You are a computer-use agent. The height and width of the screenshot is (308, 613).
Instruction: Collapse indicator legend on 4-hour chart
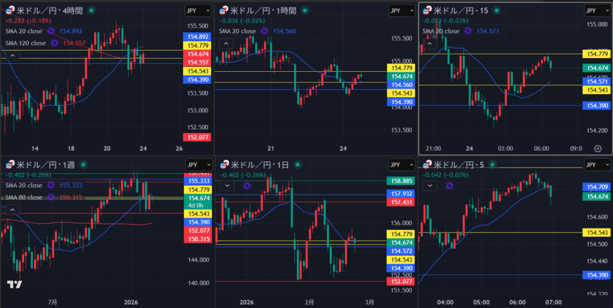click(13, 56)
